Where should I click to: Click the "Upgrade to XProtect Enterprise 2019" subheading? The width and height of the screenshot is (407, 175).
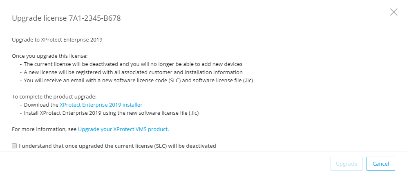57,40
